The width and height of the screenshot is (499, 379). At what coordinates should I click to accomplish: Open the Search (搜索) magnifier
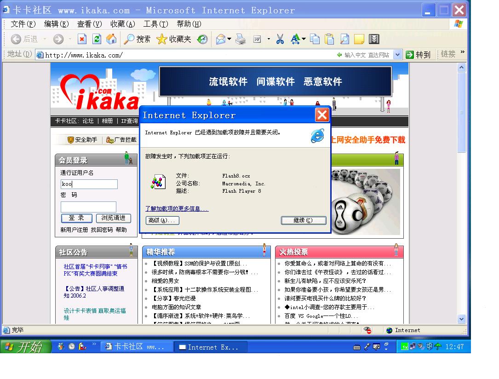click(x=137, y=39)
